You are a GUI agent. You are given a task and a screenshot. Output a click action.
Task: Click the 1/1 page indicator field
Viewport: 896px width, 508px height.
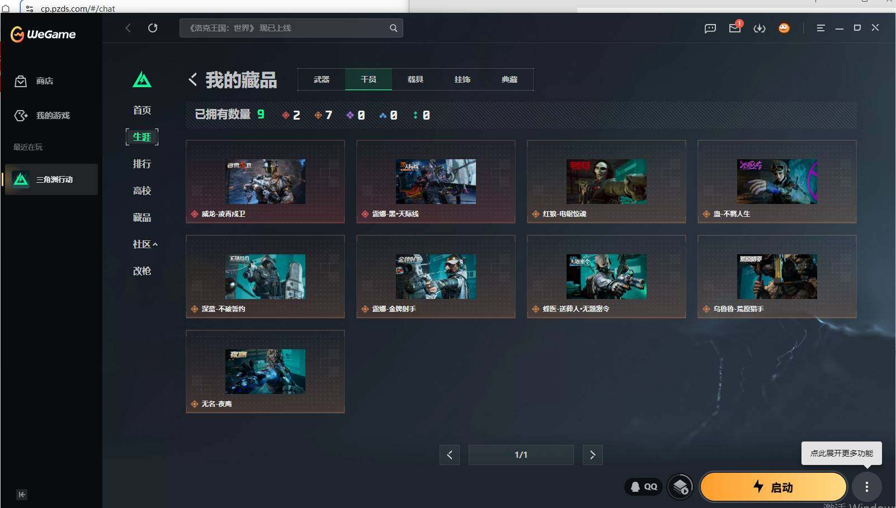[x=521, y=455]
